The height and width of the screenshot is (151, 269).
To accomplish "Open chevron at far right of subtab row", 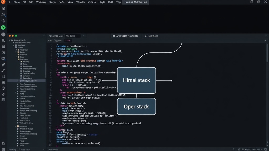I will click(x=265, y=41).
